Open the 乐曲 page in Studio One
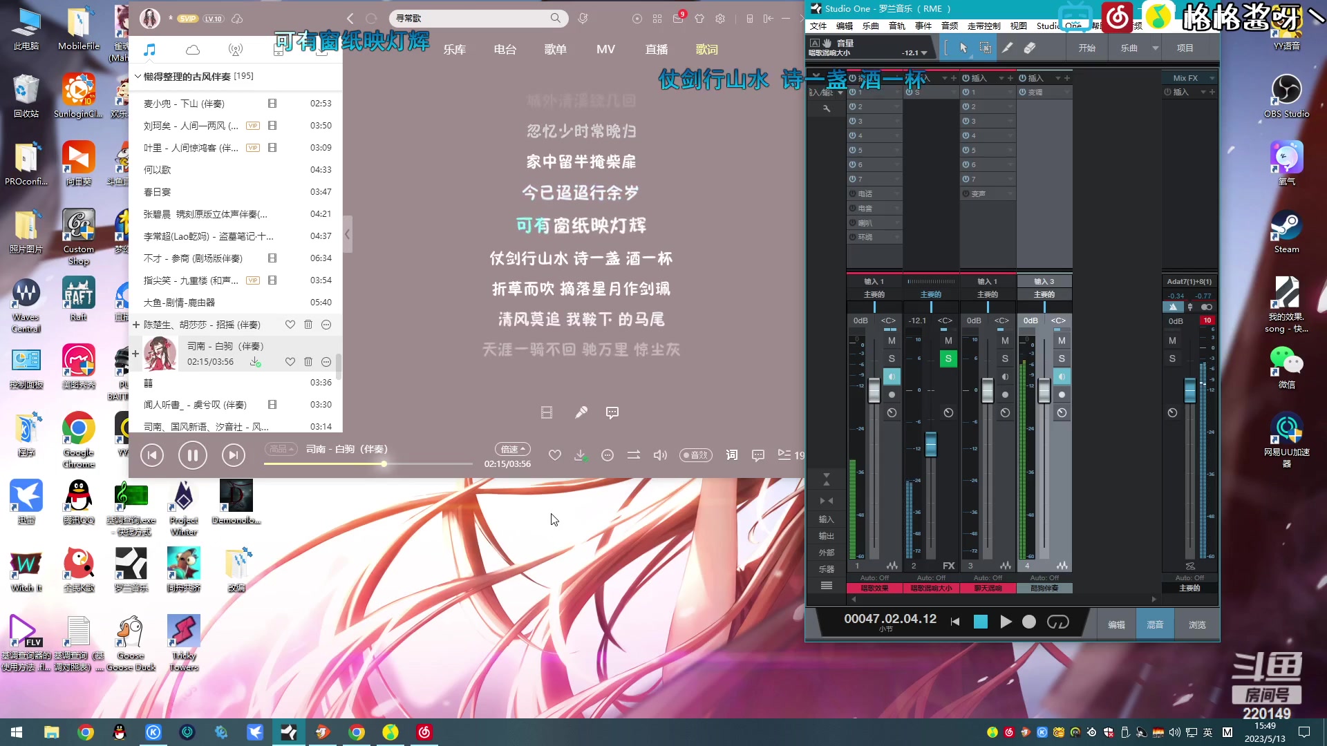 tap(1129, 48)
